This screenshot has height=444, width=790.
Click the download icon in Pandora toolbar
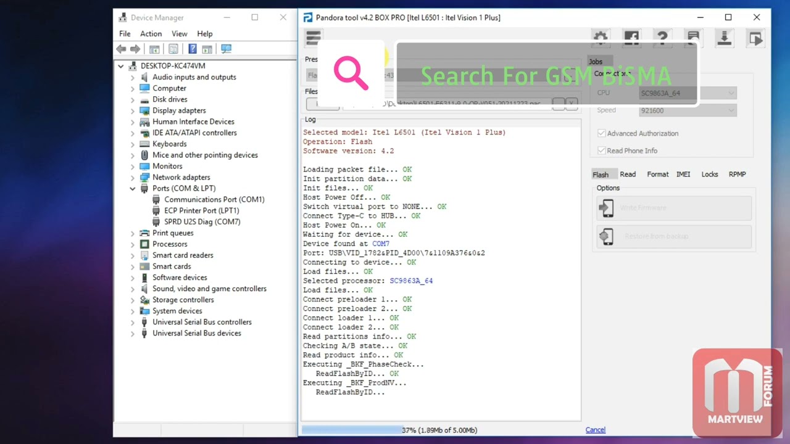724,38
